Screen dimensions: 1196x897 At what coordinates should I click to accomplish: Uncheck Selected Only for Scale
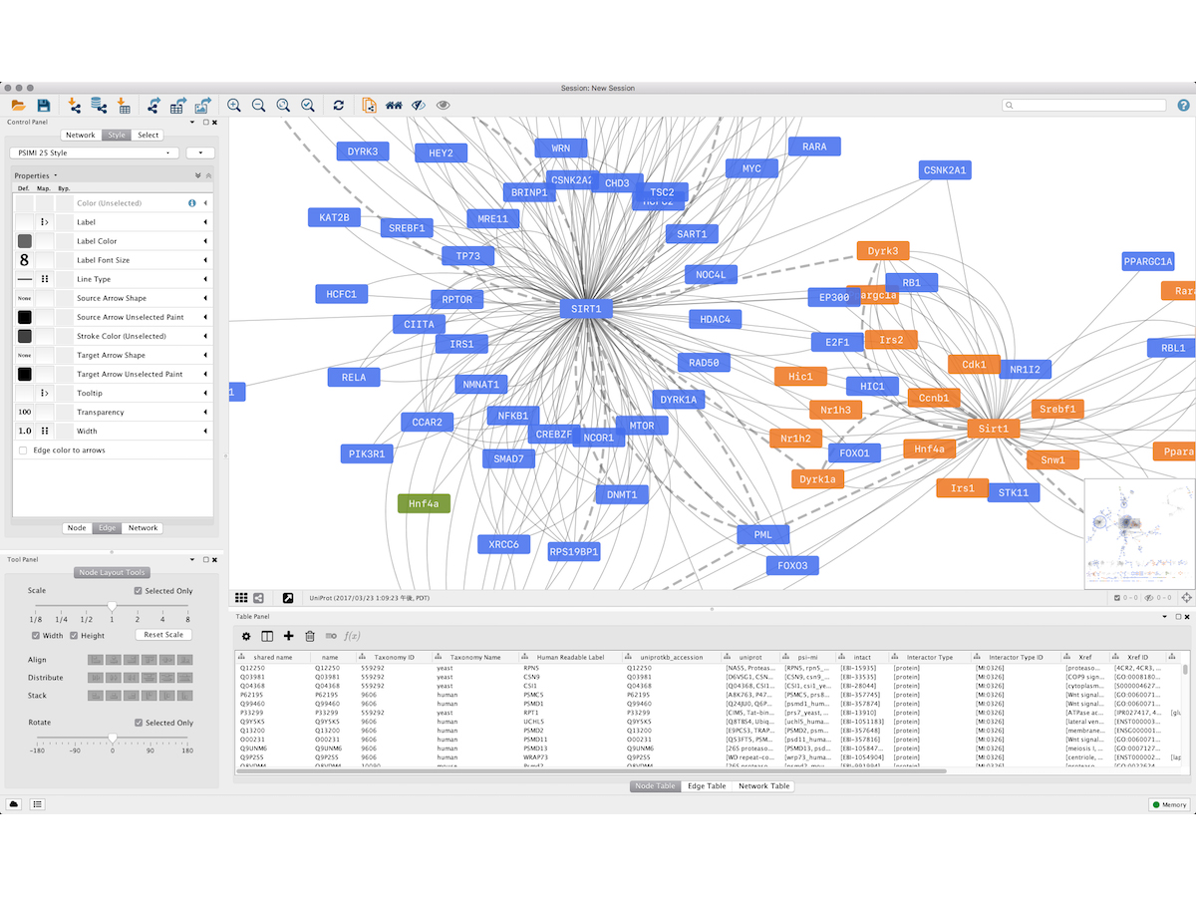(x=139, y=591)
